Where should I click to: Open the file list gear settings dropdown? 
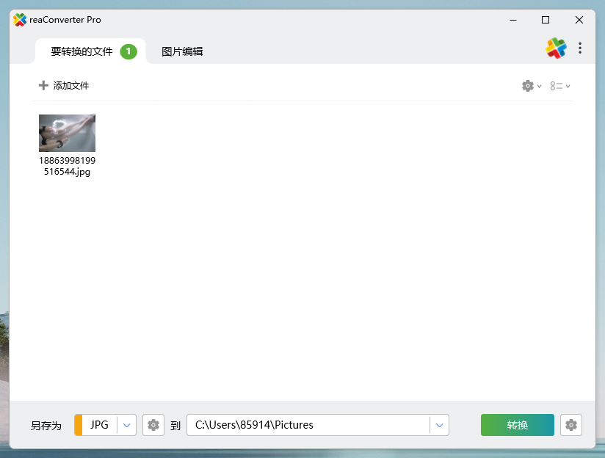coord(532,86)
